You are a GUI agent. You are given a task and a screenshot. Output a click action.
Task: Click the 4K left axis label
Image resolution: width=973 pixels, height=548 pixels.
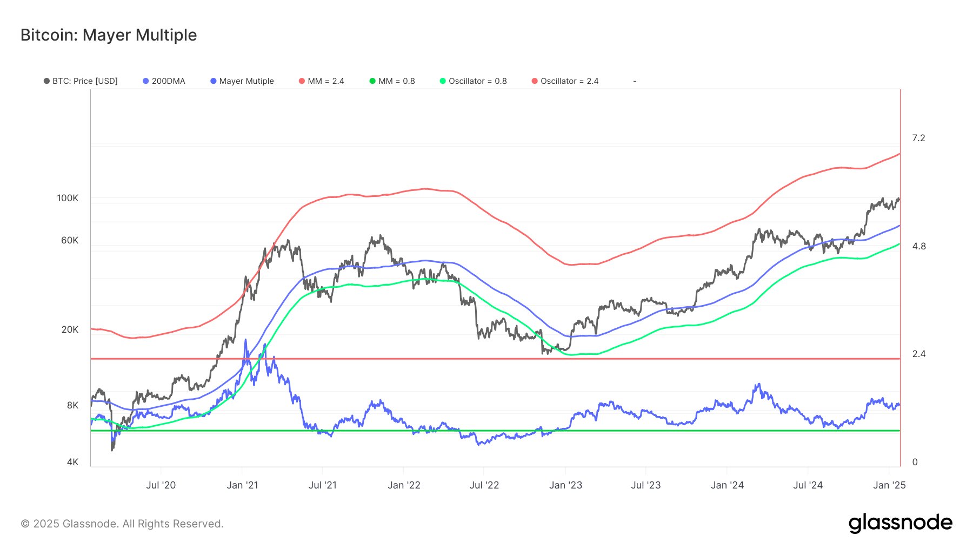click(72, 462)
